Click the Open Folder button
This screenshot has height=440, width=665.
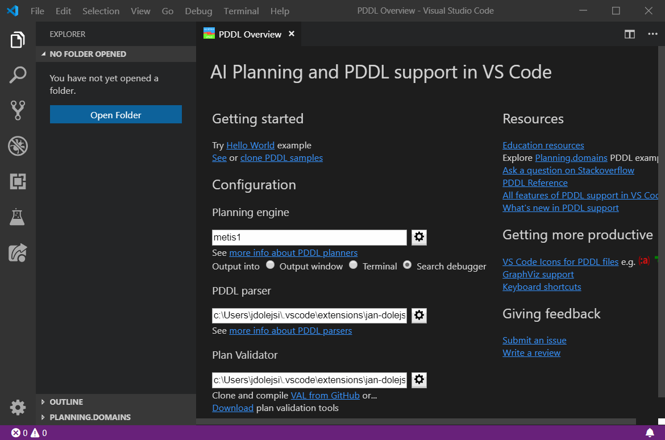point(116,115)
